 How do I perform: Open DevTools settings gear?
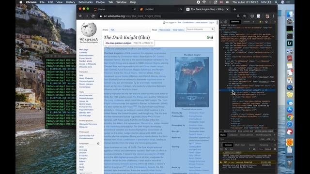[x=266, y=22]
